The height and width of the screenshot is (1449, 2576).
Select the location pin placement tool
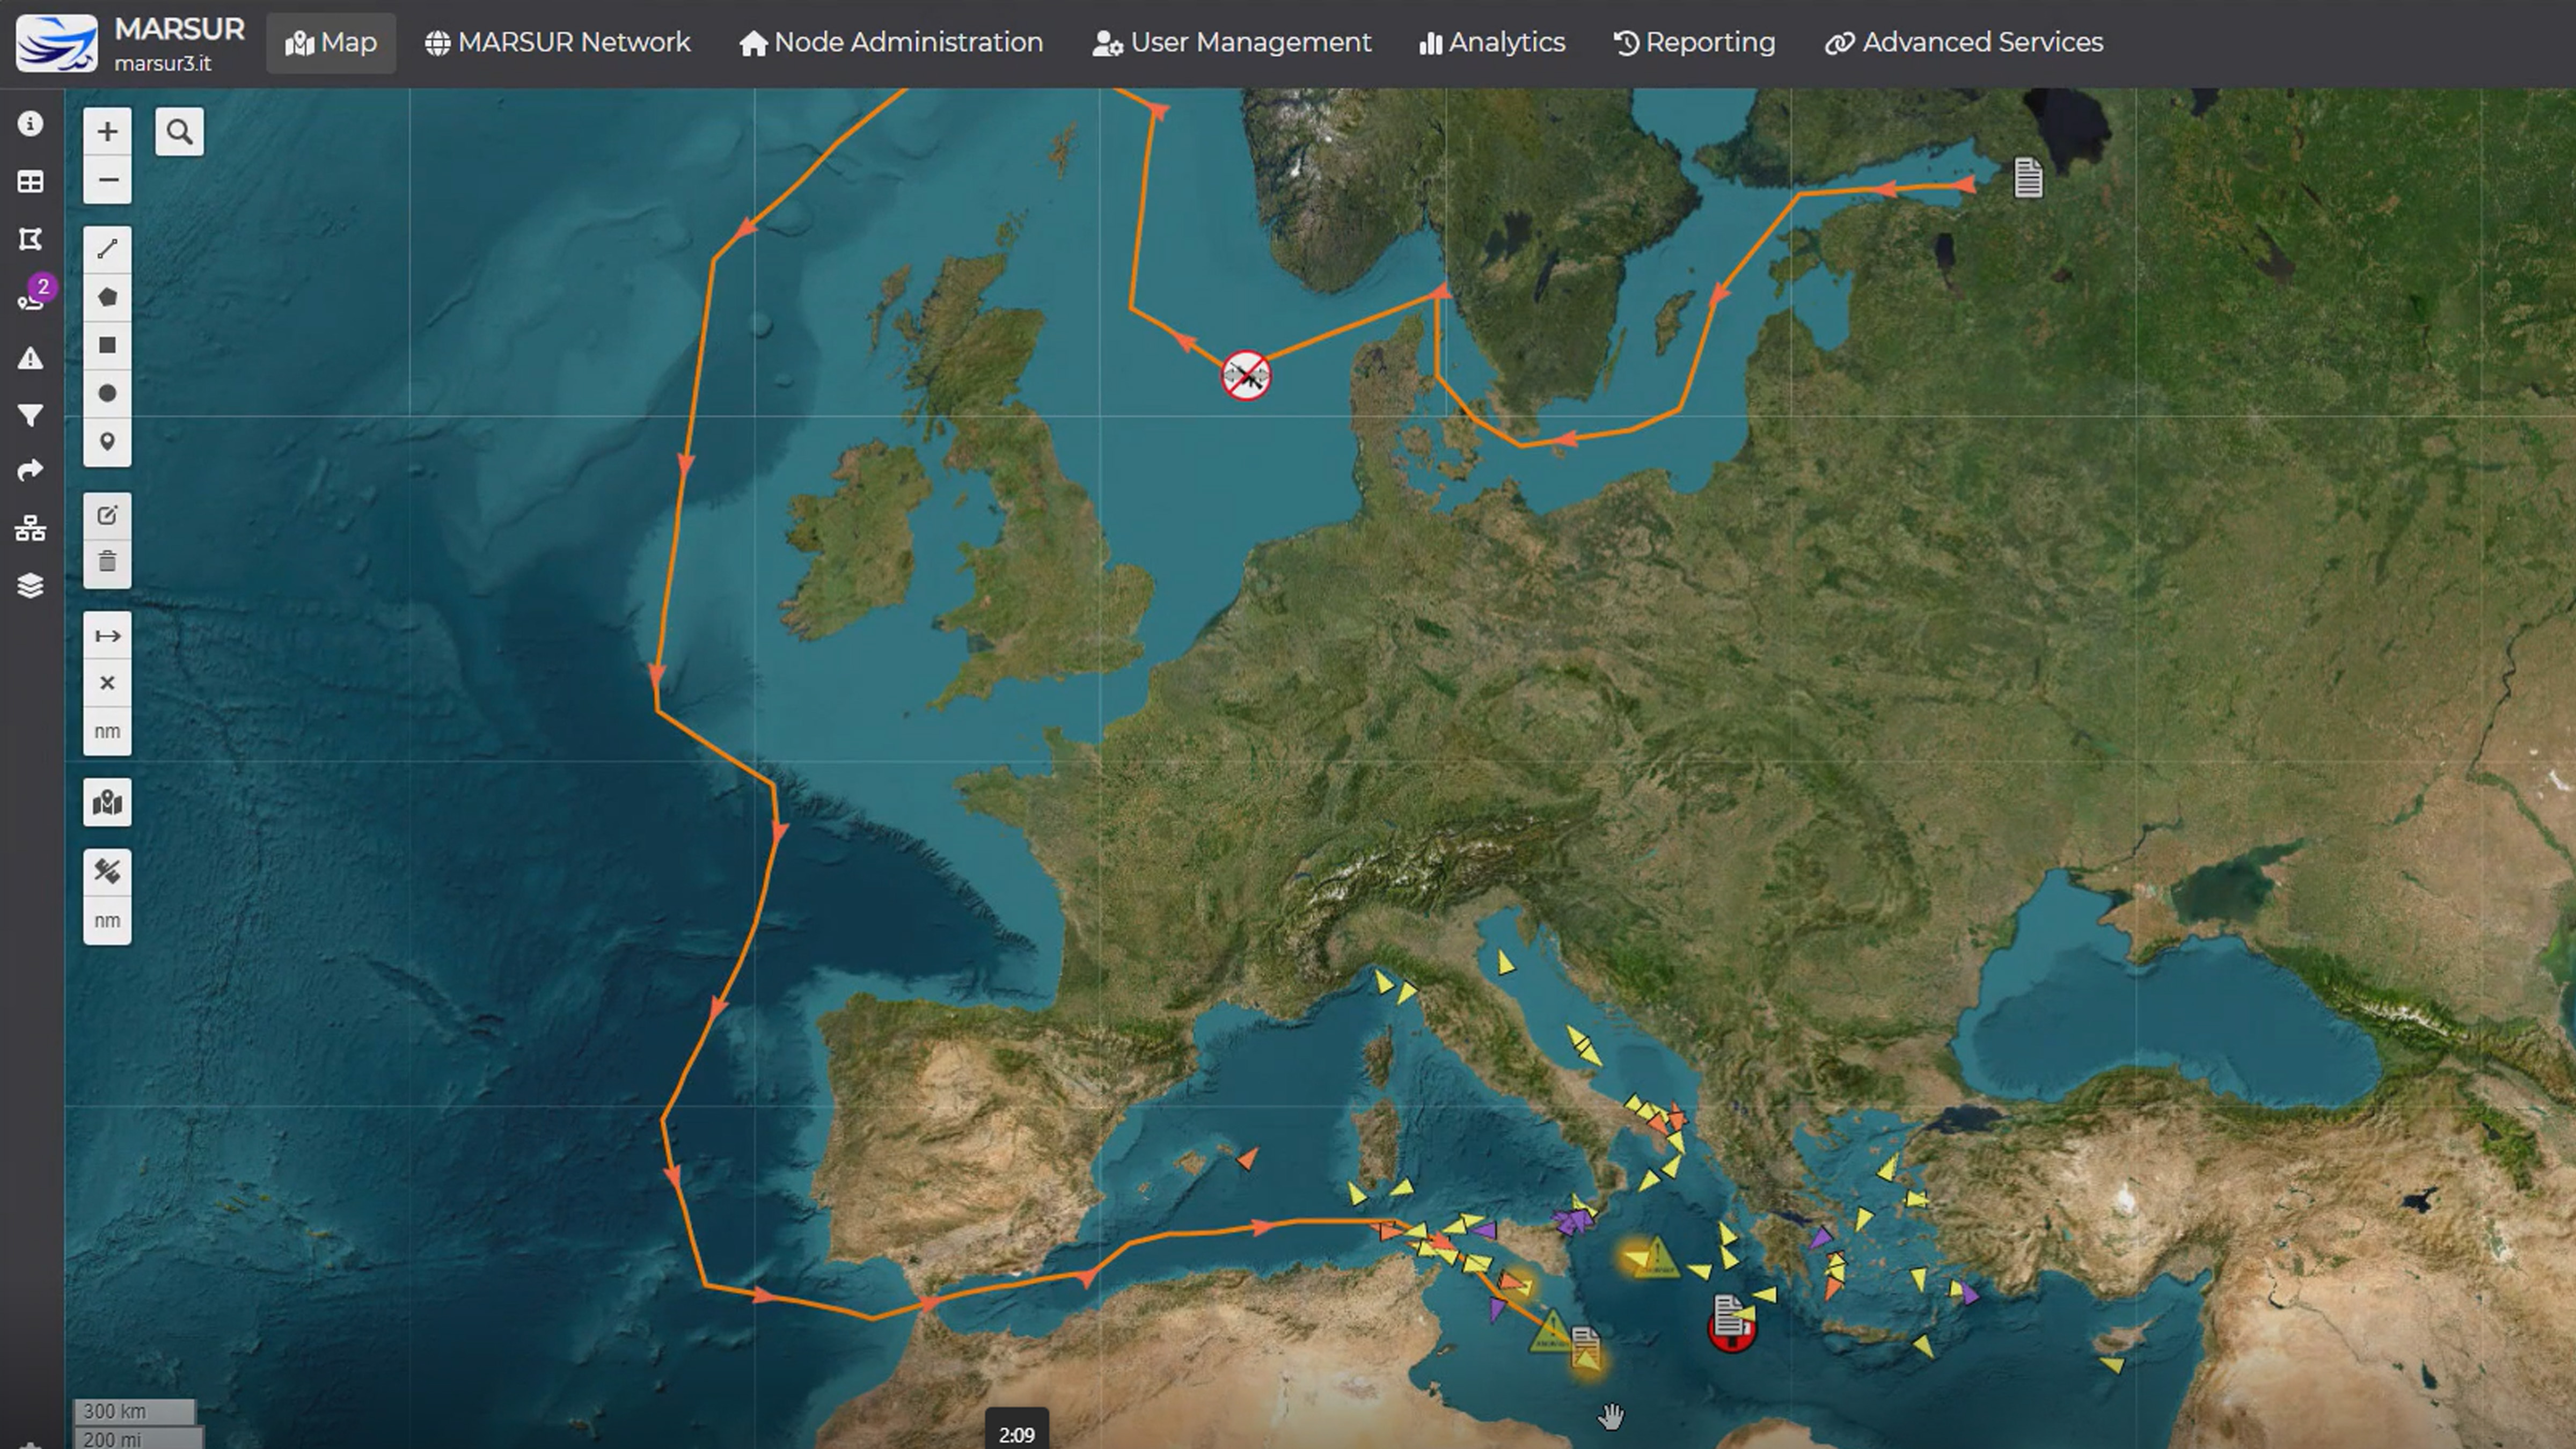tap(107, 441)
